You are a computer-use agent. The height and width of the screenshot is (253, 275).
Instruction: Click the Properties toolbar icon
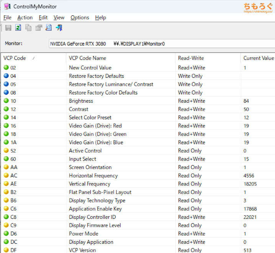39,28
